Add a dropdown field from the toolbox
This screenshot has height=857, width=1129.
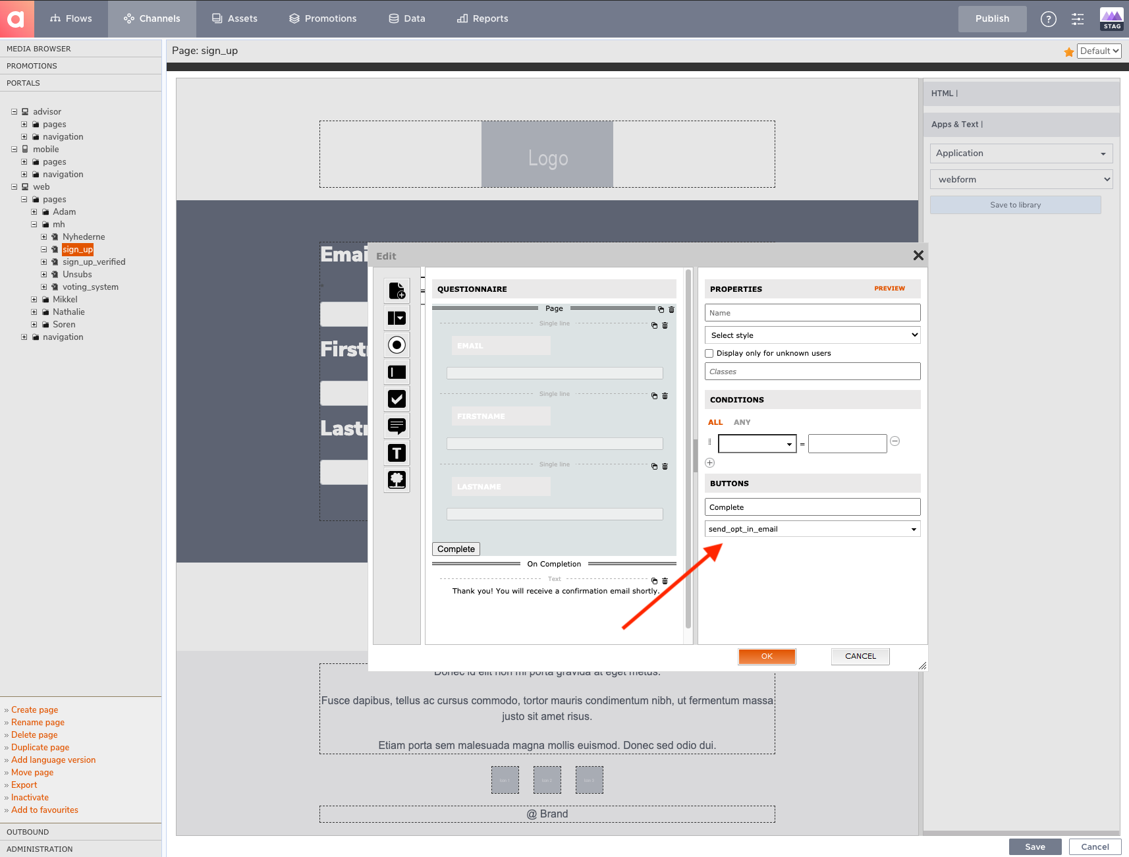click(x=397, y=318)
